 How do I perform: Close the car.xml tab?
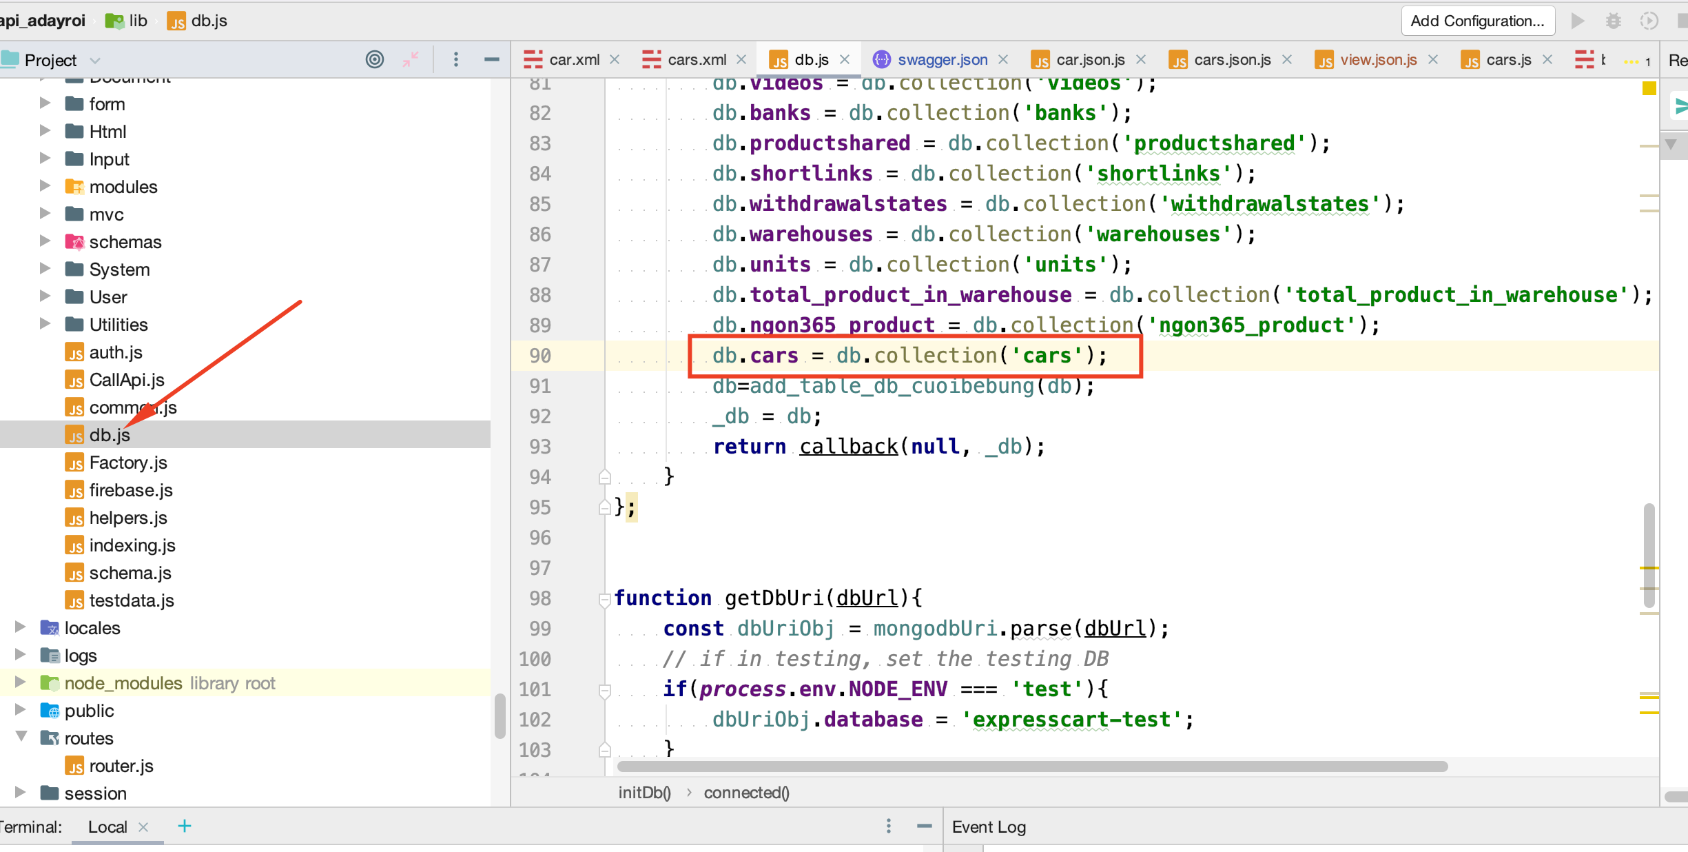pos(615,60)
